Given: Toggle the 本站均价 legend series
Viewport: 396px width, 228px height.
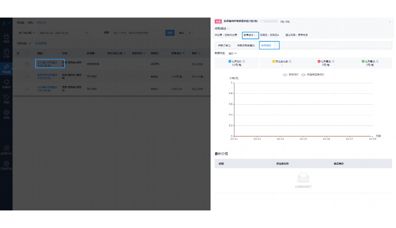Looking at the screenshot, I should 288,74.
